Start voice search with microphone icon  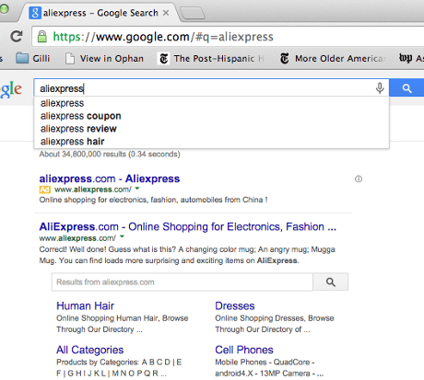380,88
